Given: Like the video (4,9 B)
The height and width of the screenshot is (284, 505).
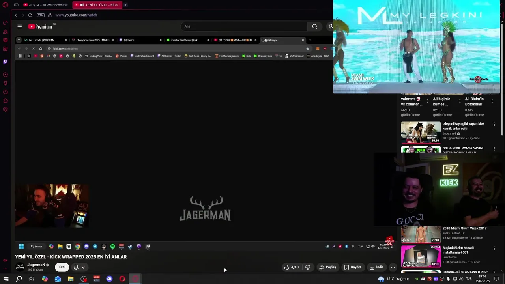Looking at the screenshot, I should (x=291, y=267).
